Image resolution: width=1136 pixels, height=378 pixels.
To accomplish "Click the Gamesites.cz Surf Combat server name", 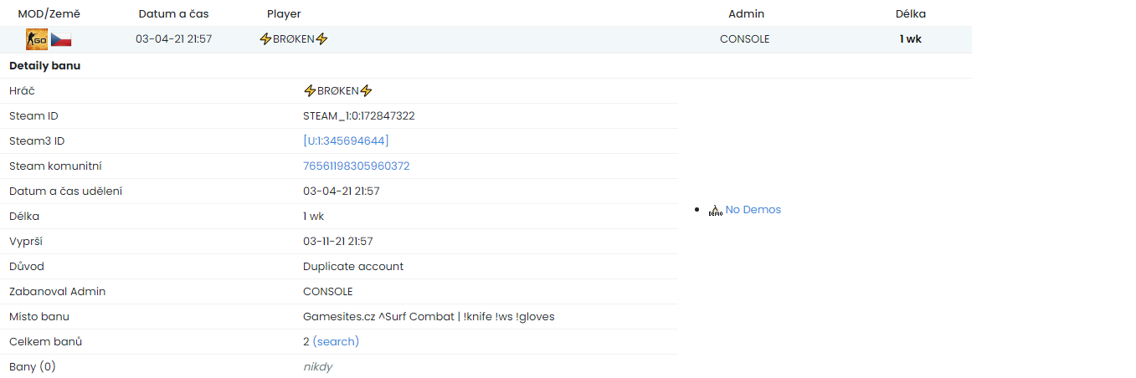I will click(428, 317).
